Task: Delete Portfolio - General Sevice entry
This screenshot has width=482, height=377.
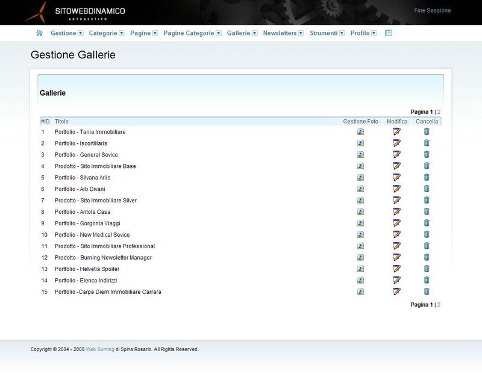Action: pyautogui.click(x=427, y=155)
